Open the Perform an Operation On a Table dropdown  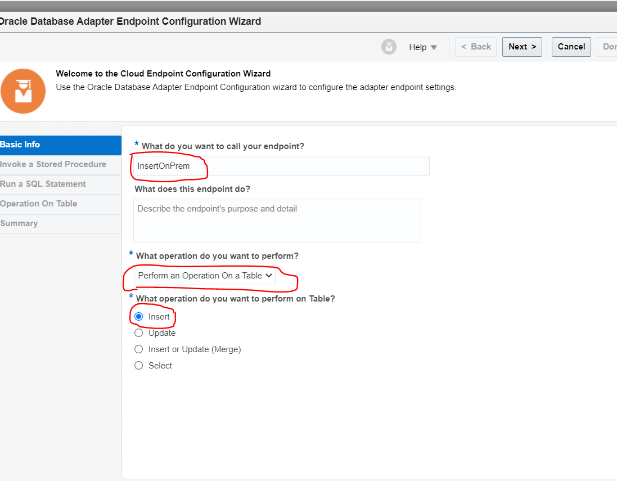tap(205, 276)
